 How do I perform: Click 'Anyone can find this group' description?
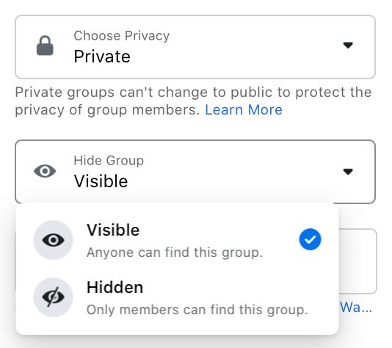click(x=175, y=253)
